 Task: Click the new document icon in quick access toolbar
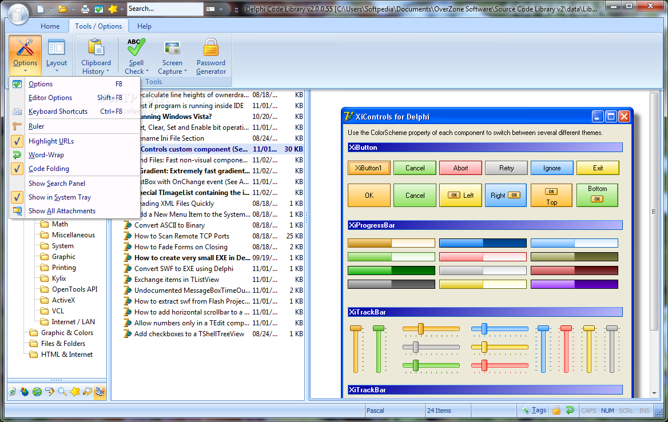[40, 9]
